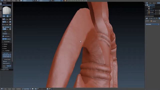Screen dimensions: 160x90
Task: Expand the Cylinder outliner row
Action: pos(147,12)
